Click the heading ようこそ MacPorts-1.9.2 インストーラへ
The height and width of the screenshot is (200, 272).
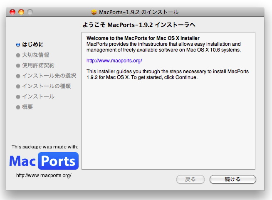(139, 25)
